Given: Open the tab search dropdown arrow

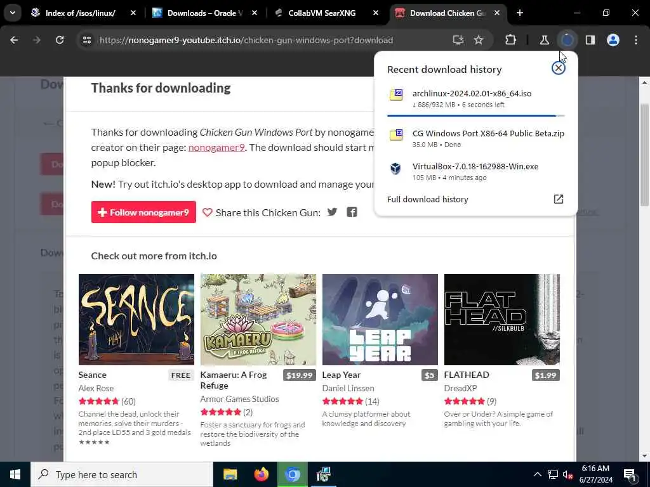Looking at the screenshot, I should (x=13, y=13).
